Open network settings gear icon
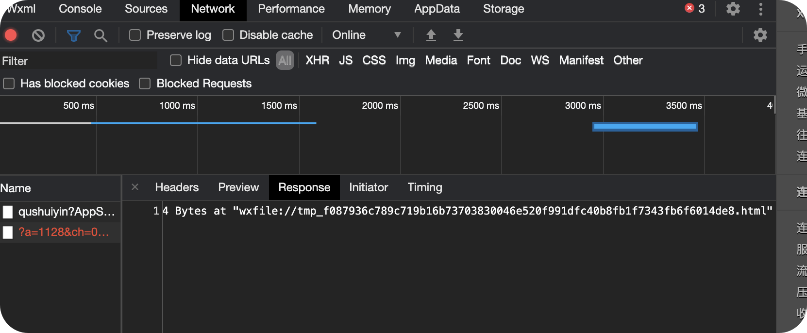The image size is (807, 333). pyautogui.click(x=760, y=35)
